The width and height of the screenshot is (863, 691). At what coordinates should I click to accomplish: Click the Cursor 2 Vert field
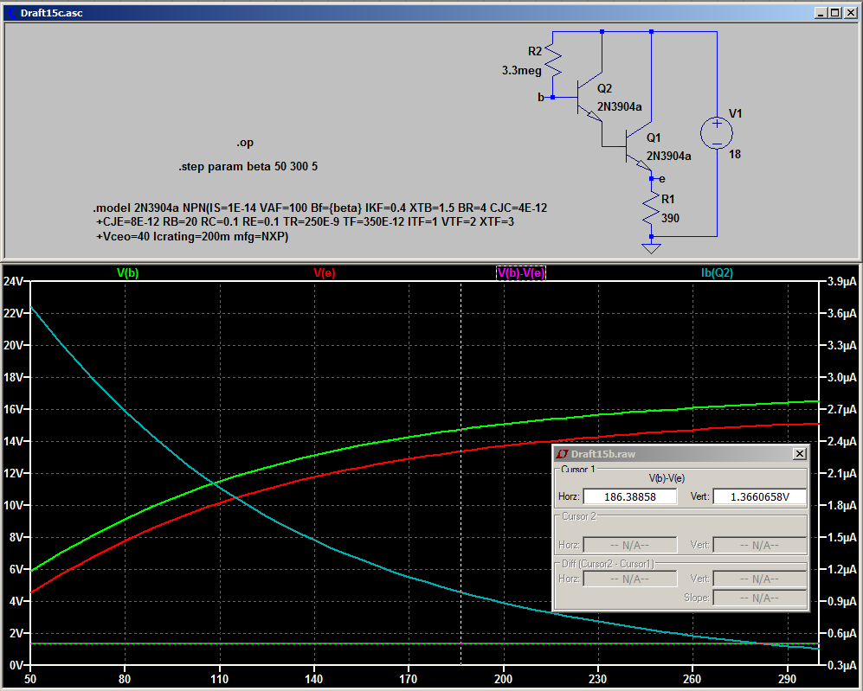(x=759, y=545)
